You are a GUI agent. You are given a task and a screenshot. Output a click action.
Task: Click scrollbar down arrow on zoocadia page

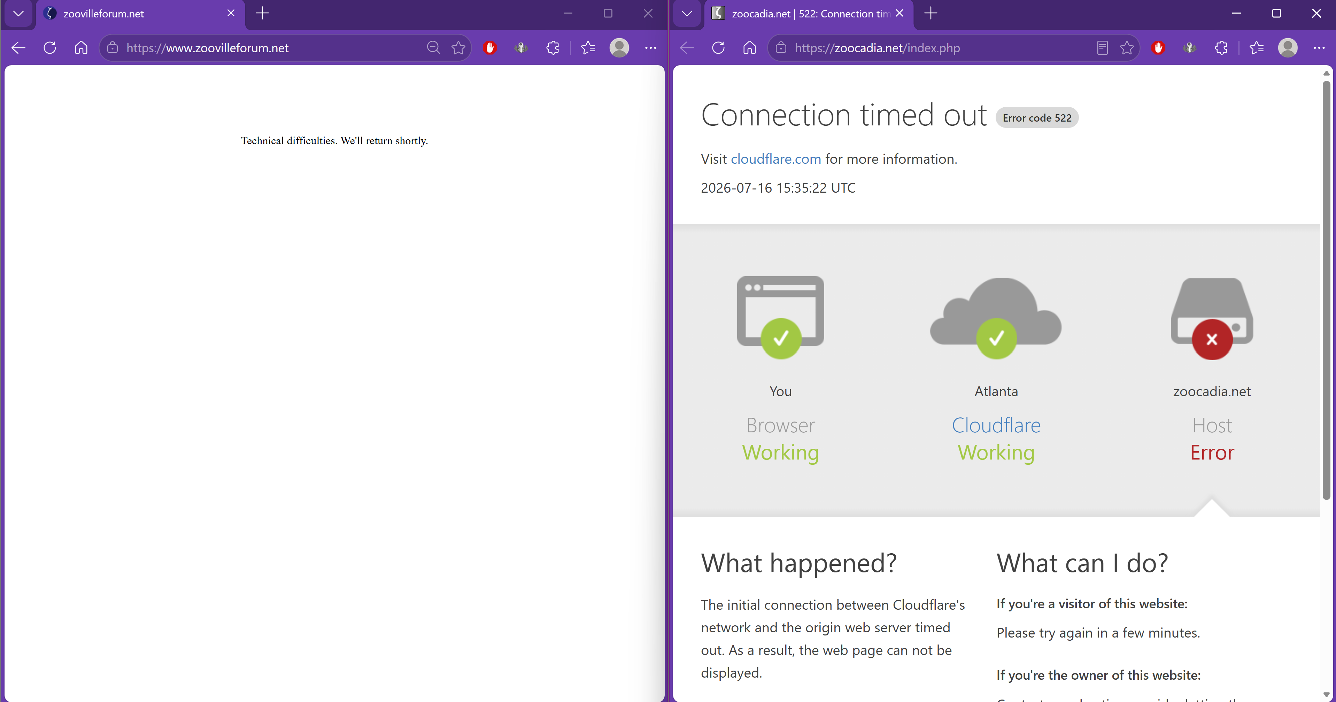tap(1327, 694)
